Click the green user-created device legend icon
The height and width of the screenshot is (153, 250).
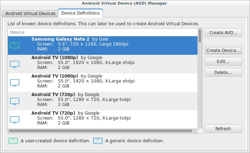coord(13,141)
